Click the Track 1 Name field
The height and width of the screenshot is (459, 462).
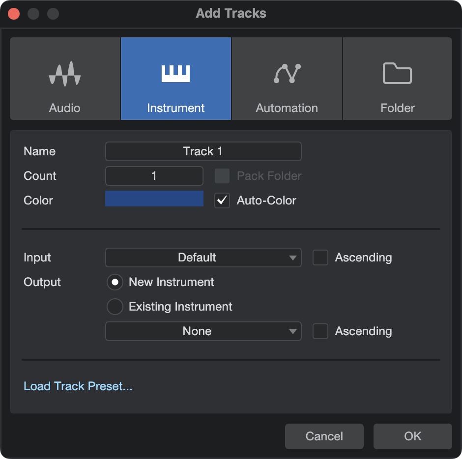coord(203,151)
